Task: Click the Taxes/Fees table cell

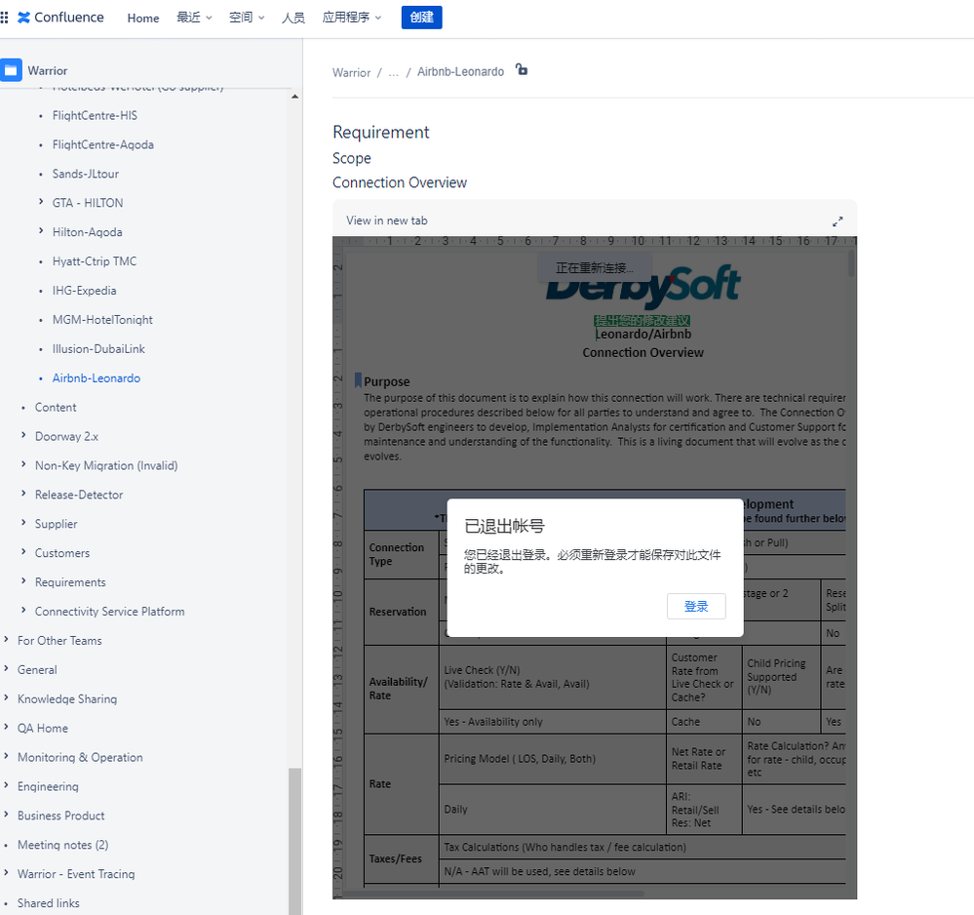Action: pyautogui.click(x=402, y=859)
